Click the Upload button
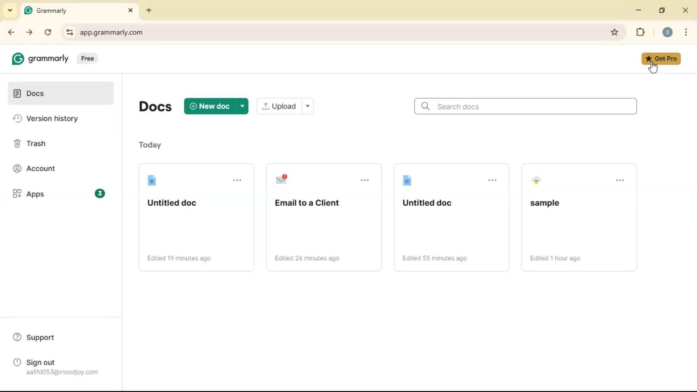 279,106
